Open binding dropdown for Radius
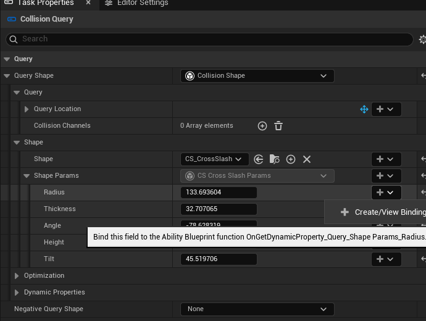426x321 pixels. [386, 193]
